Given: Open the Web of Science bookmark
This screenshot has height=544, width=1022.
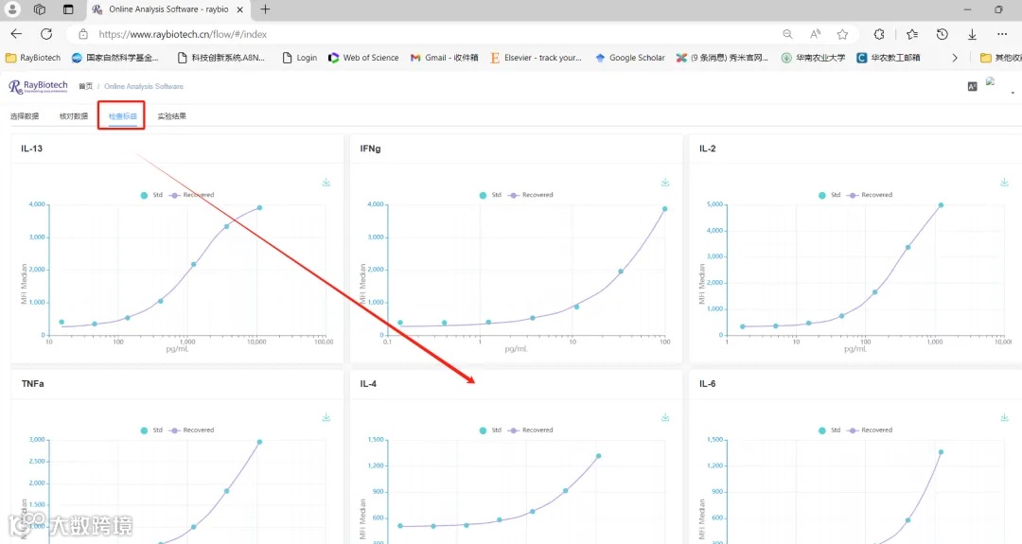Looking at the screenshot, I should pos(363,58).
